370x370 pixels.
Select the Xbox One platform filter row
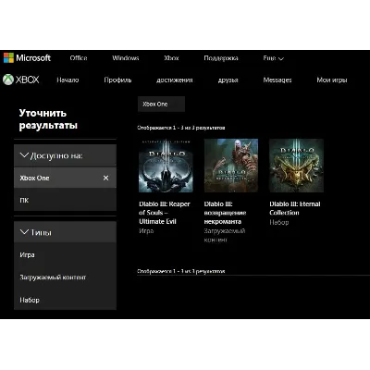pyautogui.click(x=65, y=178)
